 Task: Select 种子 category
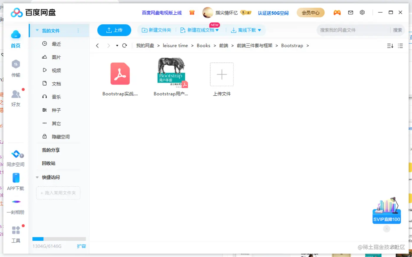click(56, 110)
